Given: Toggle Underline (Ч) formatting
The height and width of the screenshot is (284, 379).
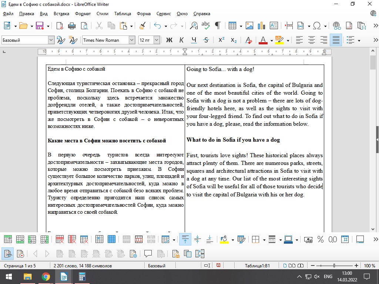Looking at the screenshot, I should tap(194, 40).
